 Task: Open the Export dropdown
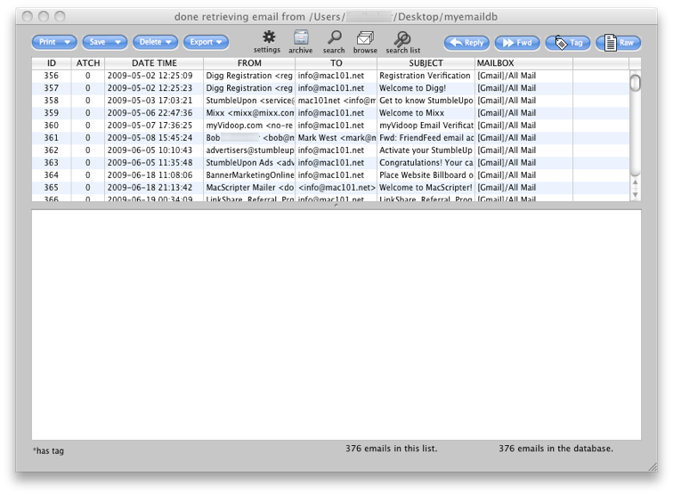point(206,42)
